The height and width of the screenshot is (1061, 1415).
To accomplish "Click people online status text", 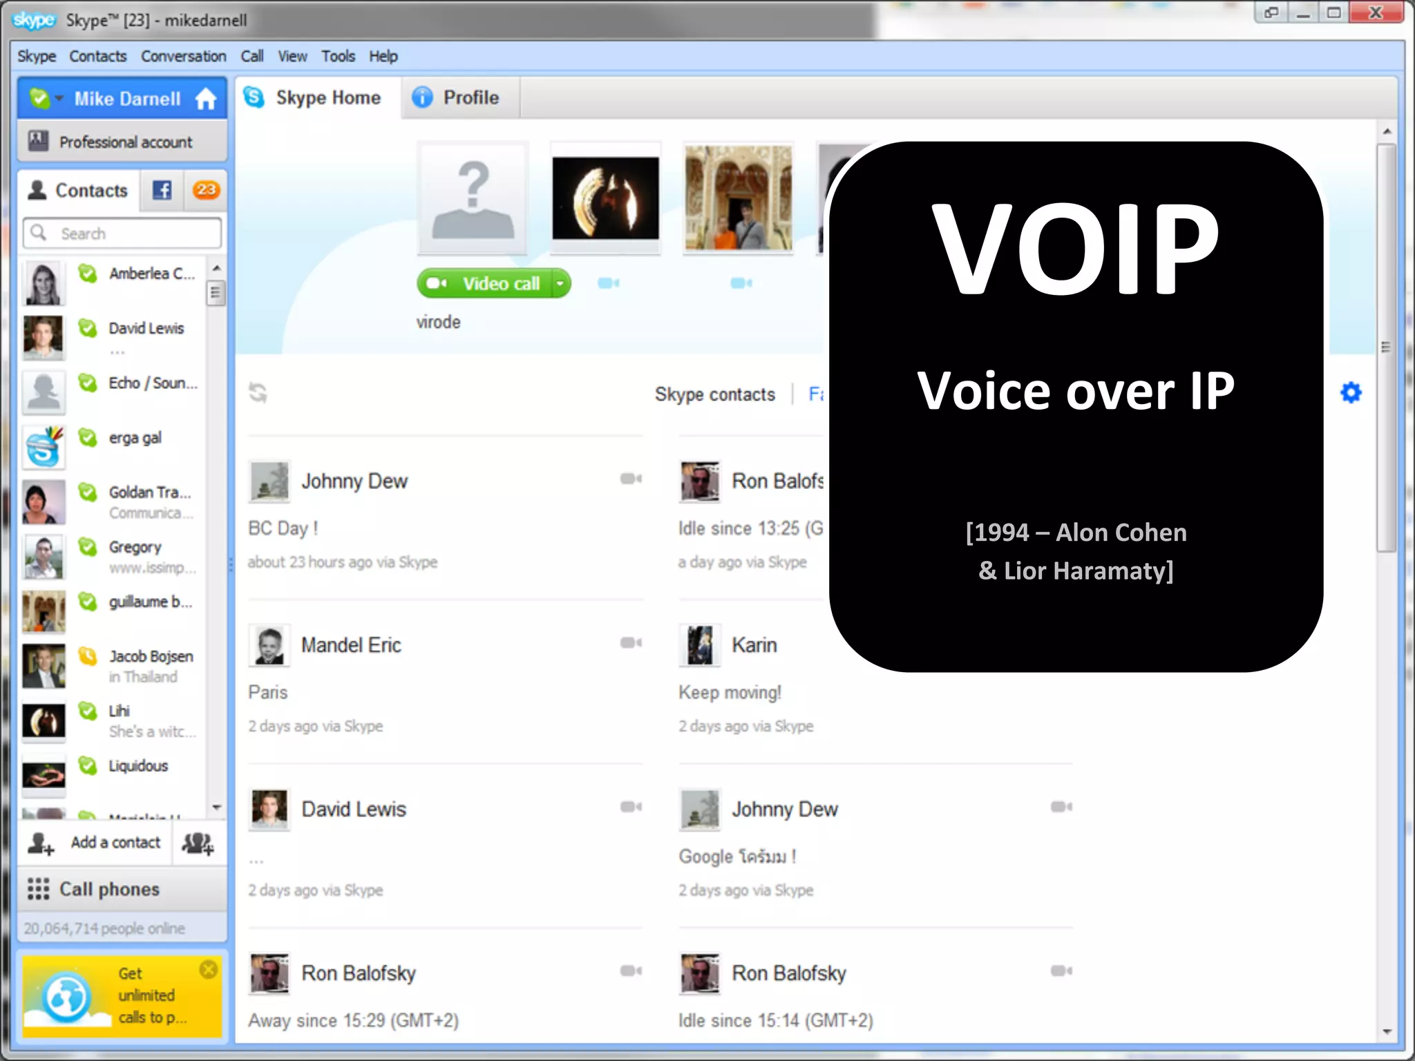I will click(x=104, y=928).
